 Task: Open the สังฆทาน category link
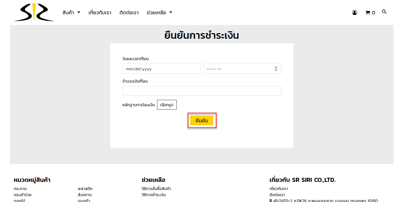[85, 195]
